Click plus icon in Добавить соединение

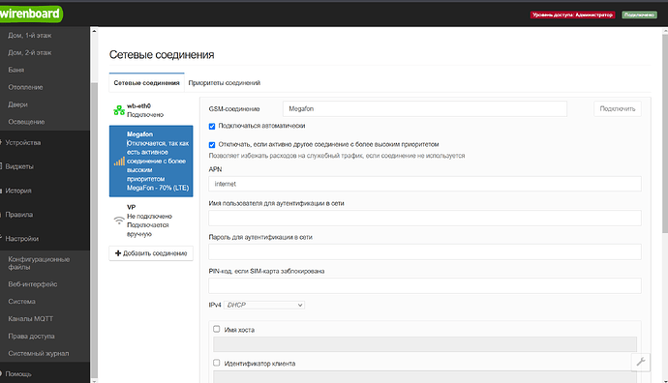118,253
